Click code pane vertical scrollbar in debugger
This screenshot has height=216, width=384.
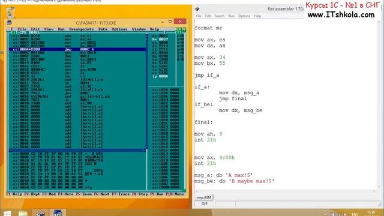click(146, 91)
